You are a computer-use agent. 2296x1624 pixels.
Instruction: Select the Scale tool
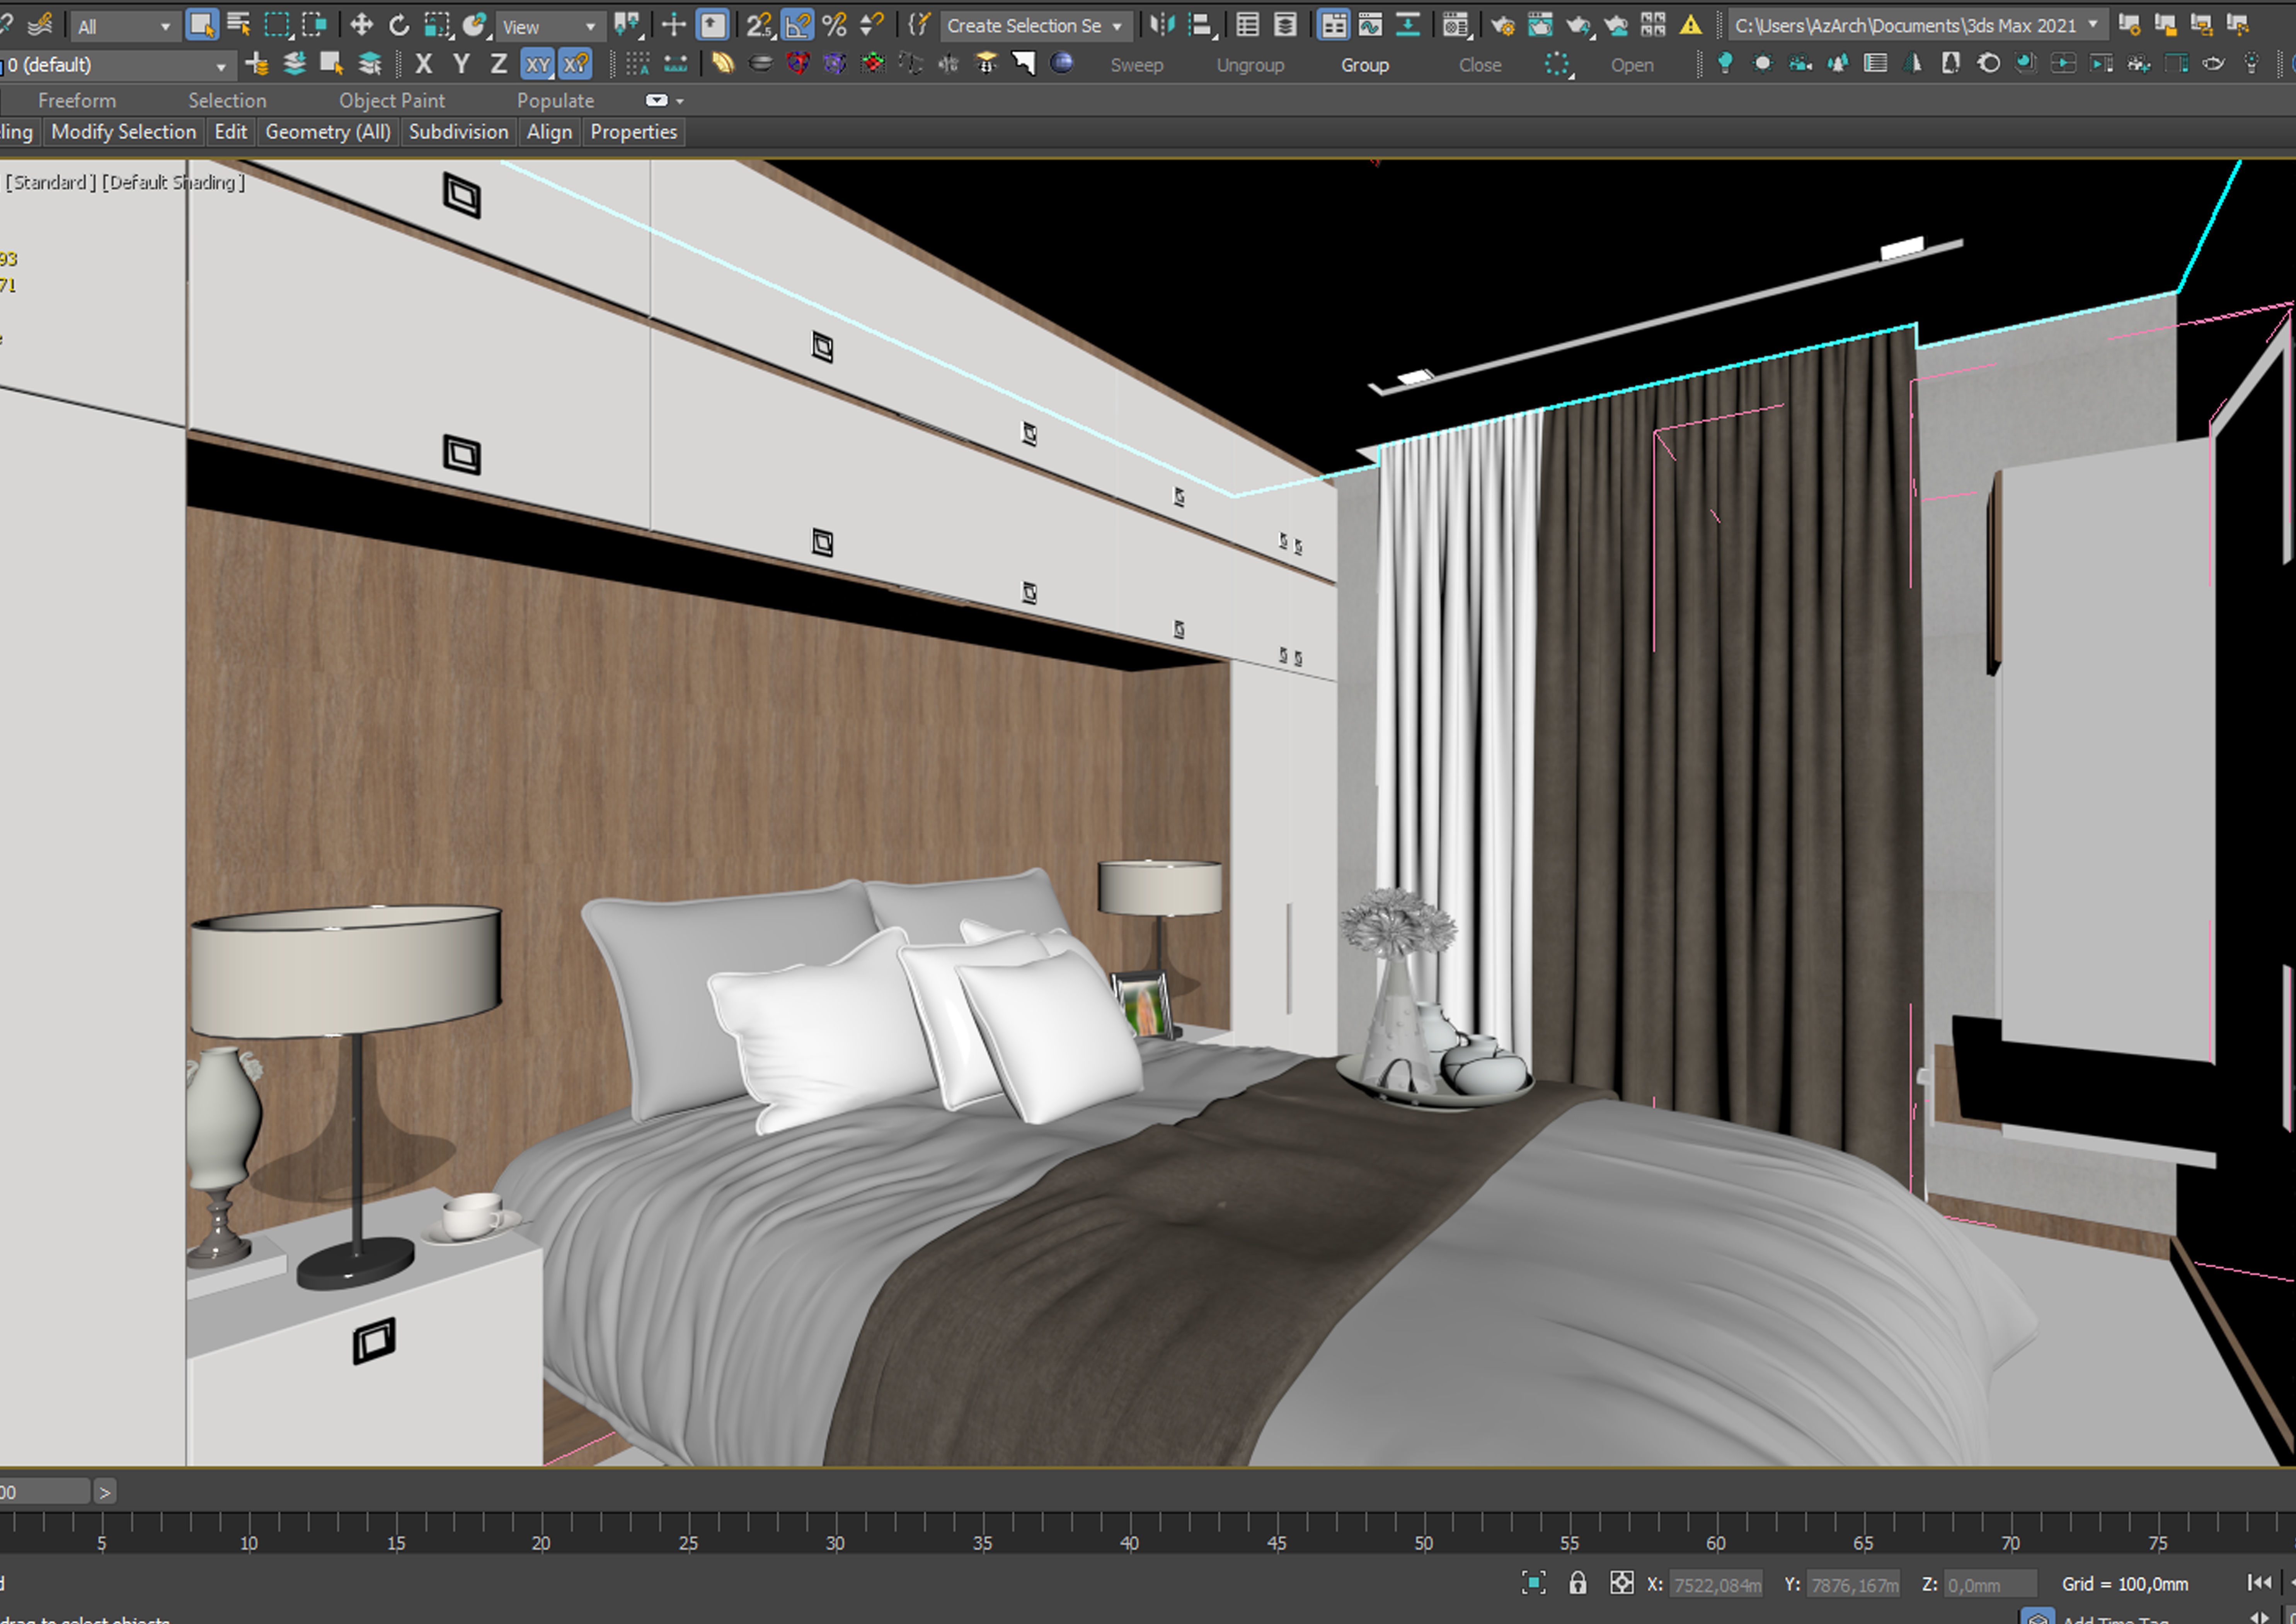[437, 25]
